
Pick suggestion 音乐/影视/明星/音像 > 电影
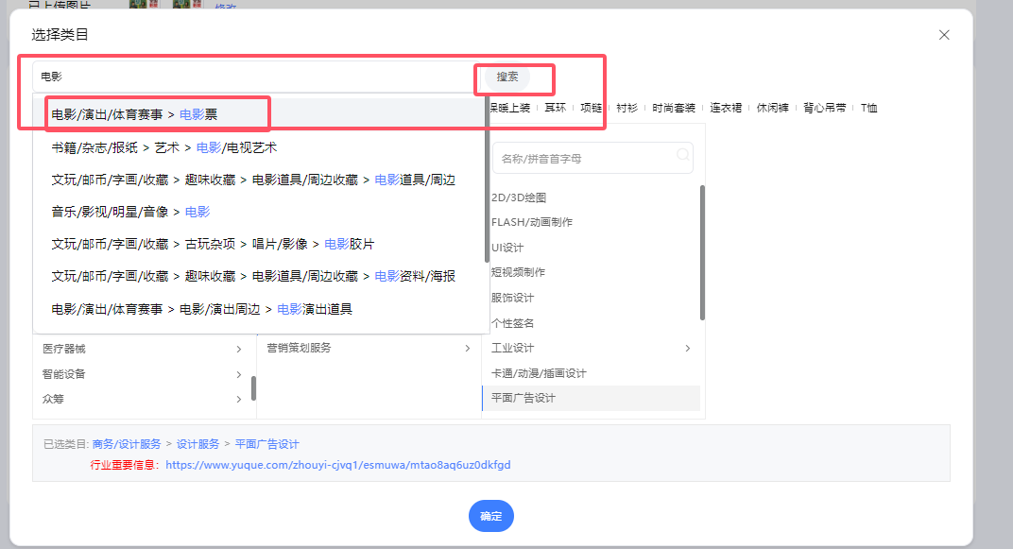click(x=261, y=212)
